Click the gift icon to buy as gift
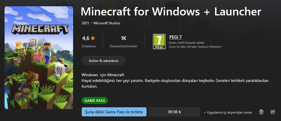 (261, 112)
